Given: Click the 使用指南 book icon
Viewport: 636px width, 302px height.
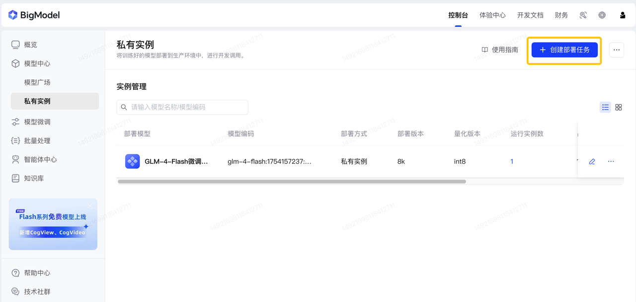Looking at the screenshot, I should 485,50.
